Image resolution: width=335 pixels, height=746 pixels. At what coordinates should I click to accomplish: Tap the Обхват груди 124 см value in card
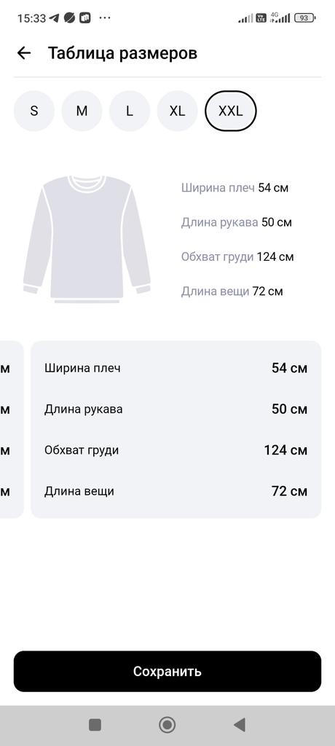click(285, 450)
